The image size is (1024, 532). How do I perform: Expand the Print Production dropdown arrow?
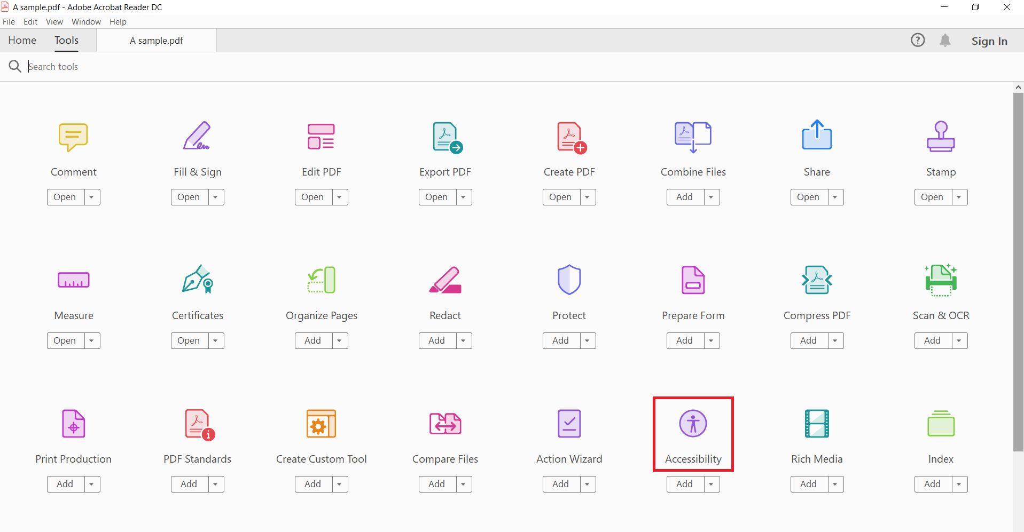(x=92, y=484)
